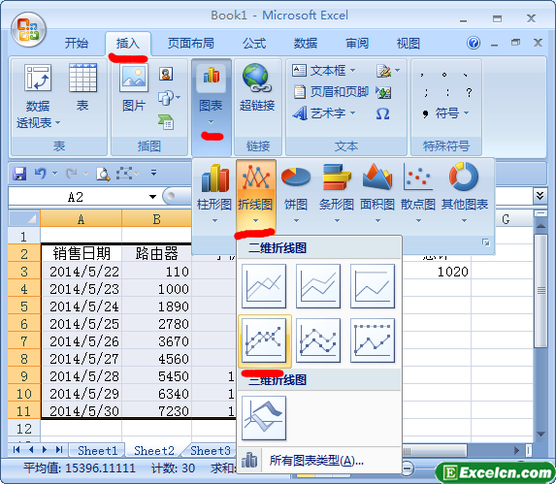The height and width of the screenshot is (484, 556).
Task: Click the vertical scrollbar down arrow
Action: [x=540, y=434]
